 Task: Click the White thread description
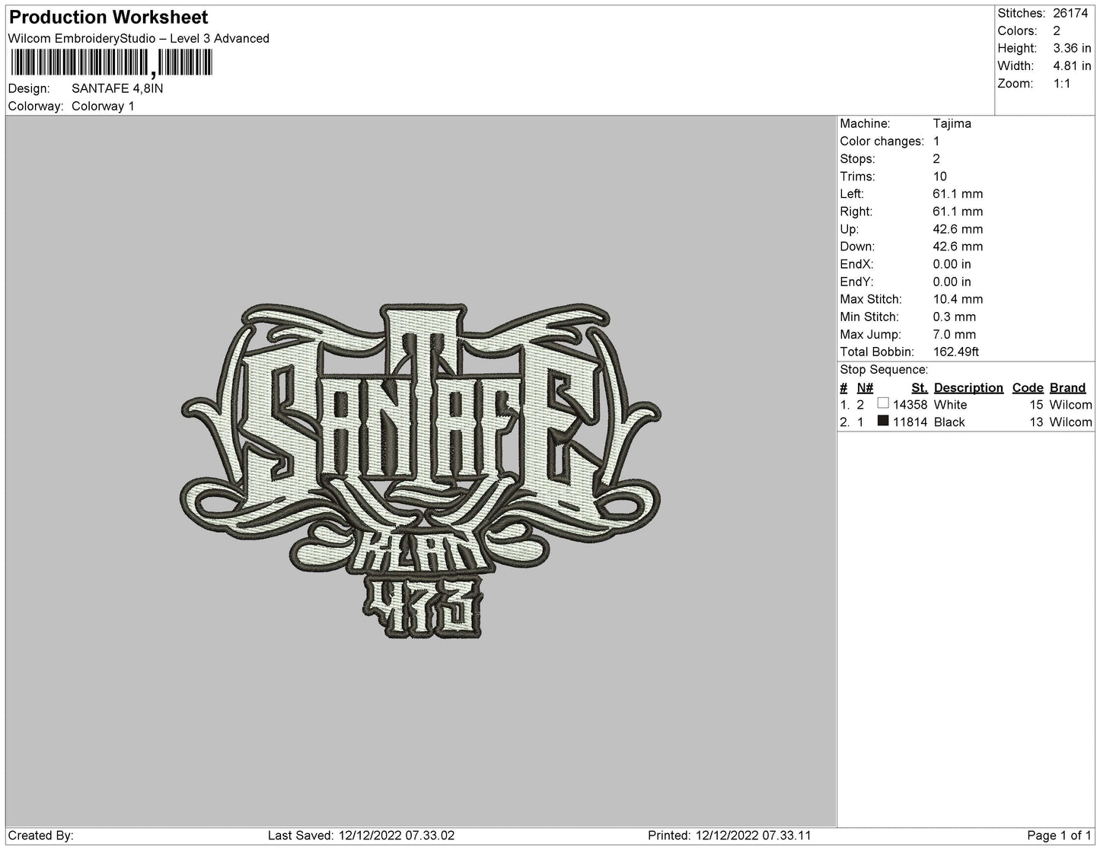[950, 405]
